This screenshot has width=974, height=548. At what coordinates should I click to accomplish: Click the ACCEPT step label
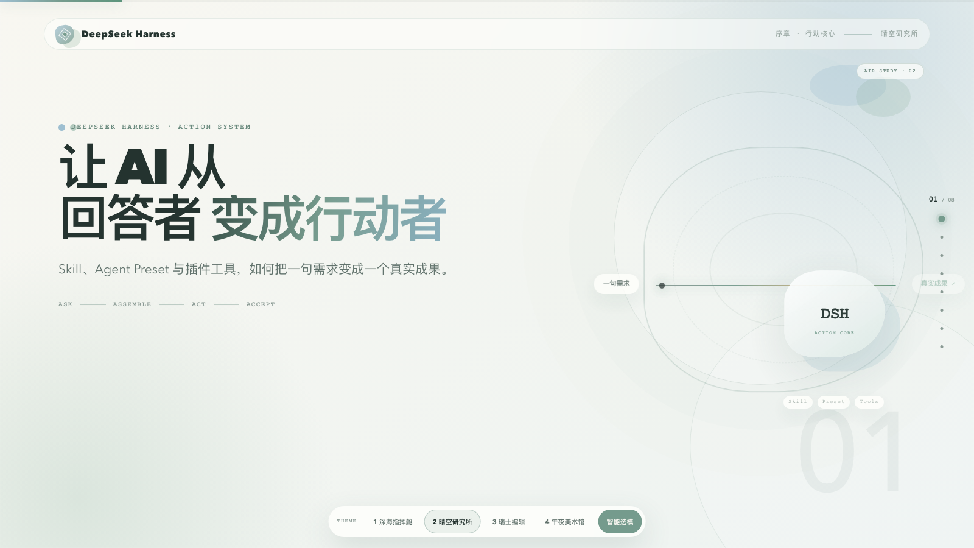point(261,304)
